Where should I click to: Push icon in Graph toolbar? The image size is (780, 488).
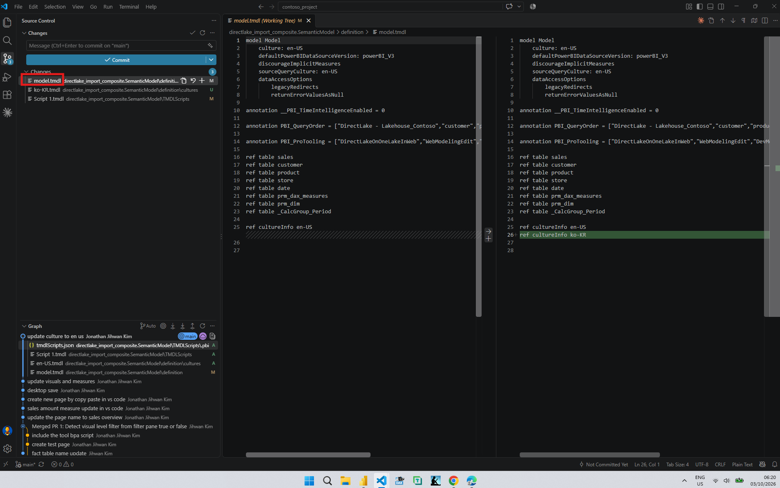tap(193, 326)
